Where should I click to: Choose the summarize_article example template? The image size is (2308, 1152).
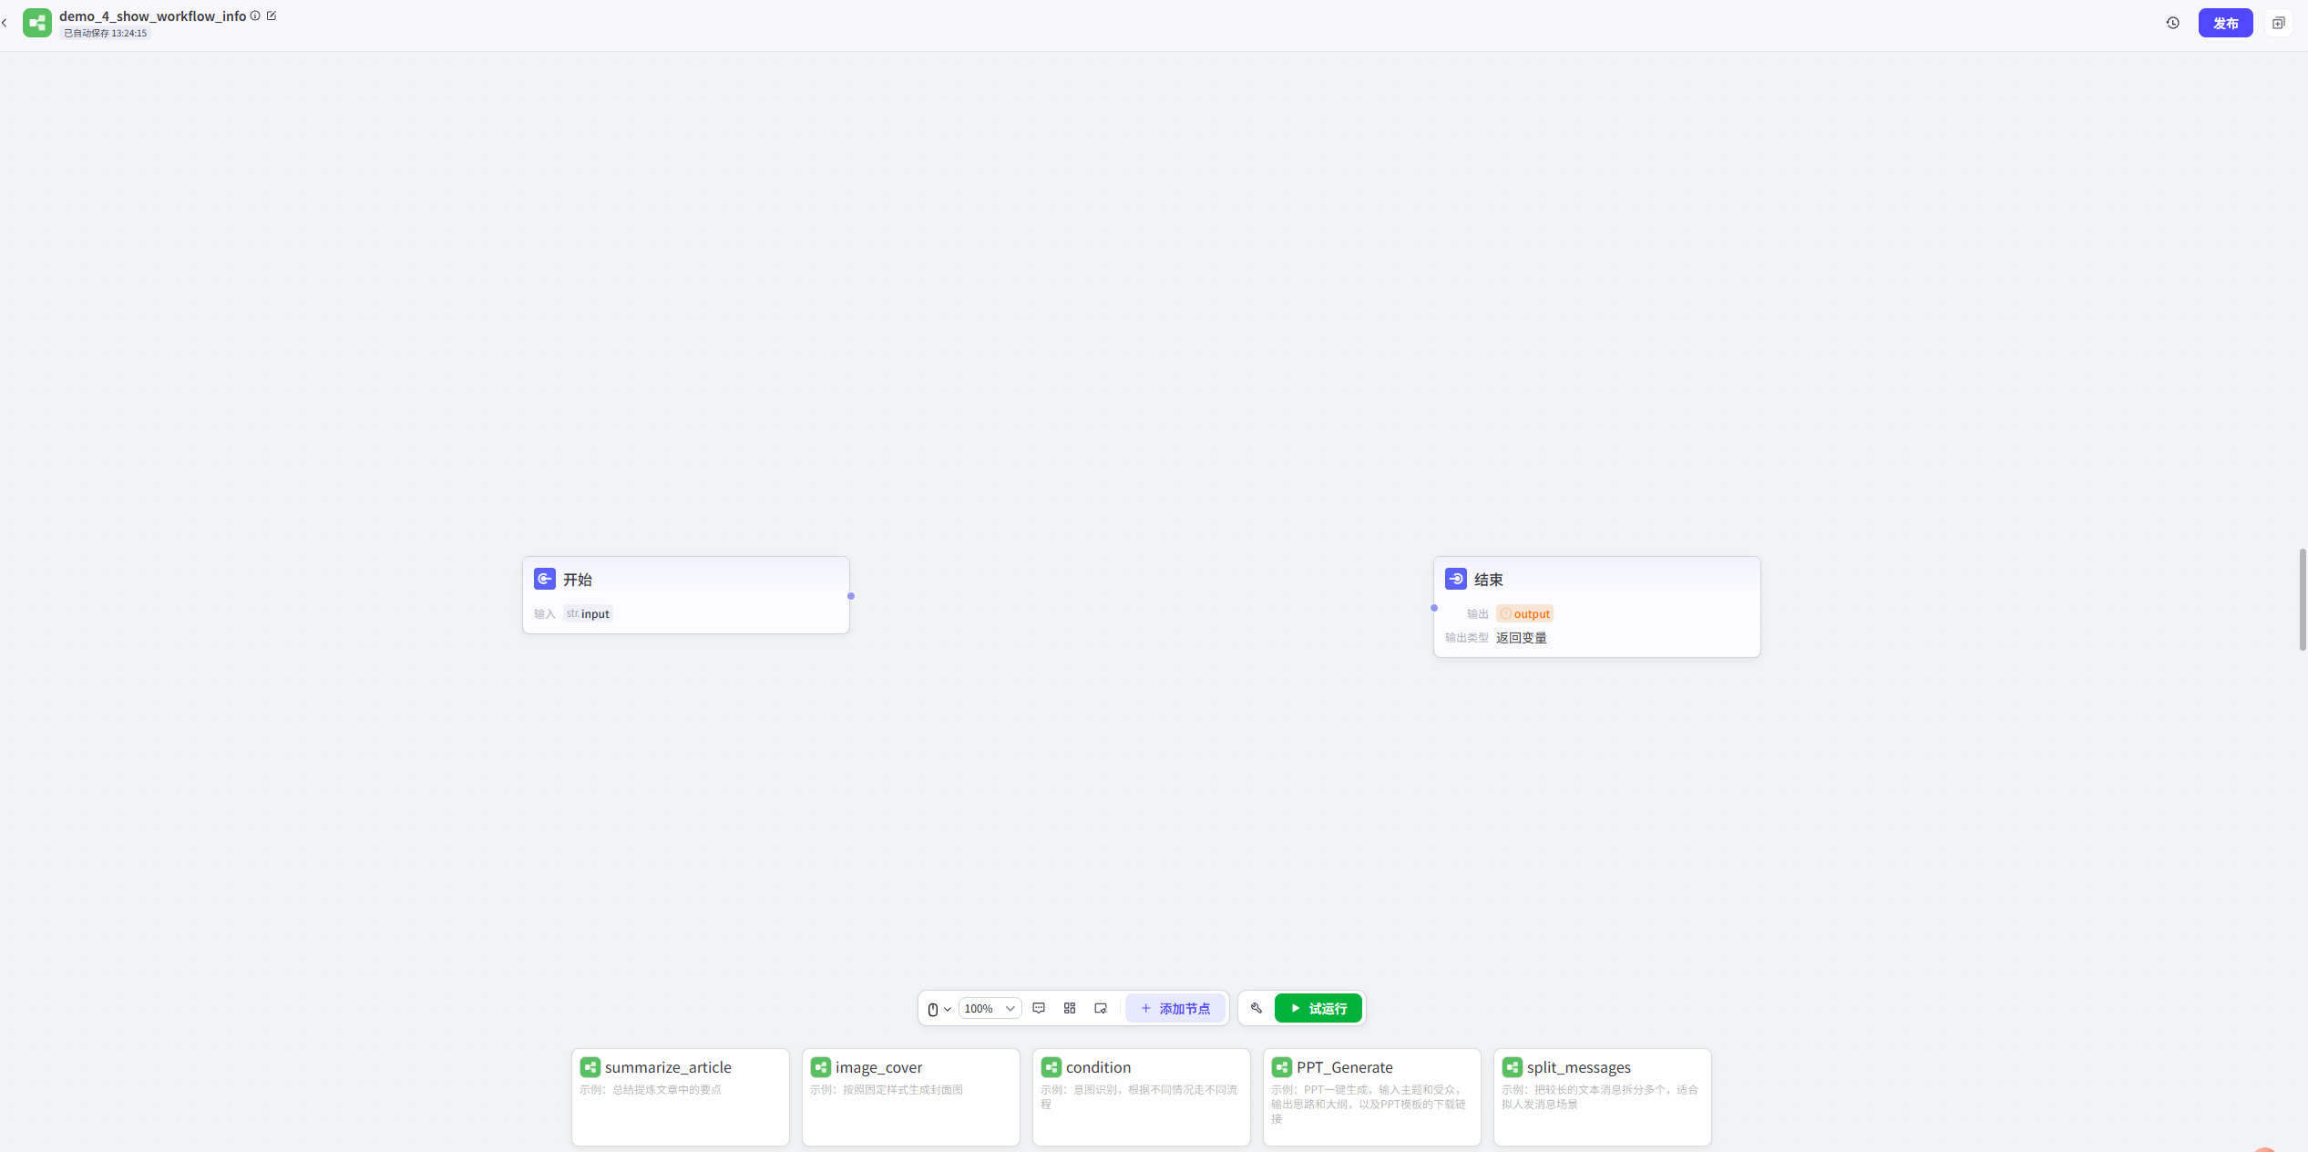tap(681, 1097)
